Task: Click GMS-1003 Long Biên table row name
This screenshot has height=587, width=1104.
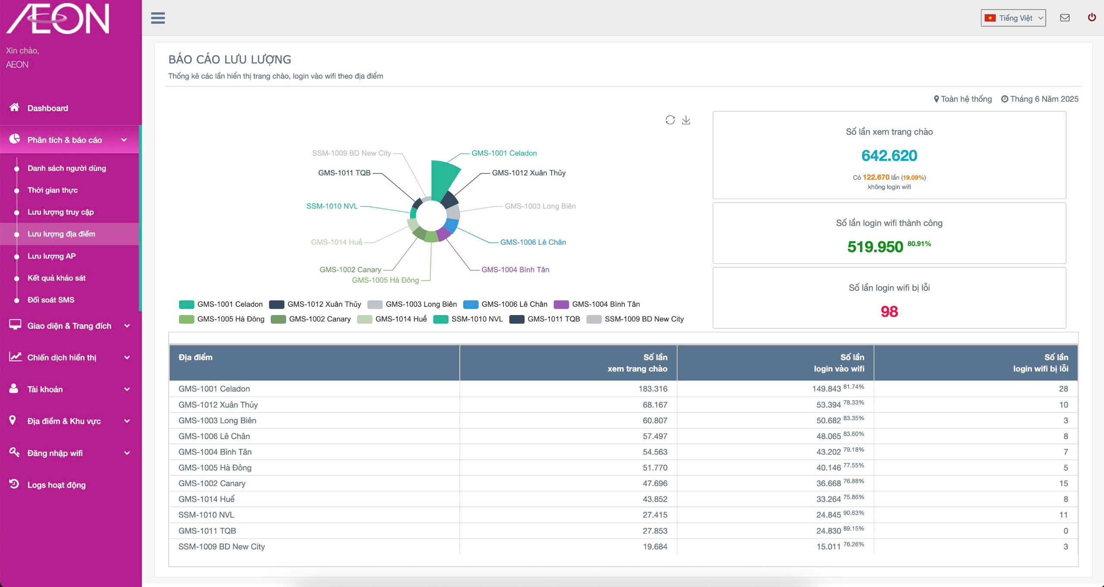Action: tap(217, 421)
